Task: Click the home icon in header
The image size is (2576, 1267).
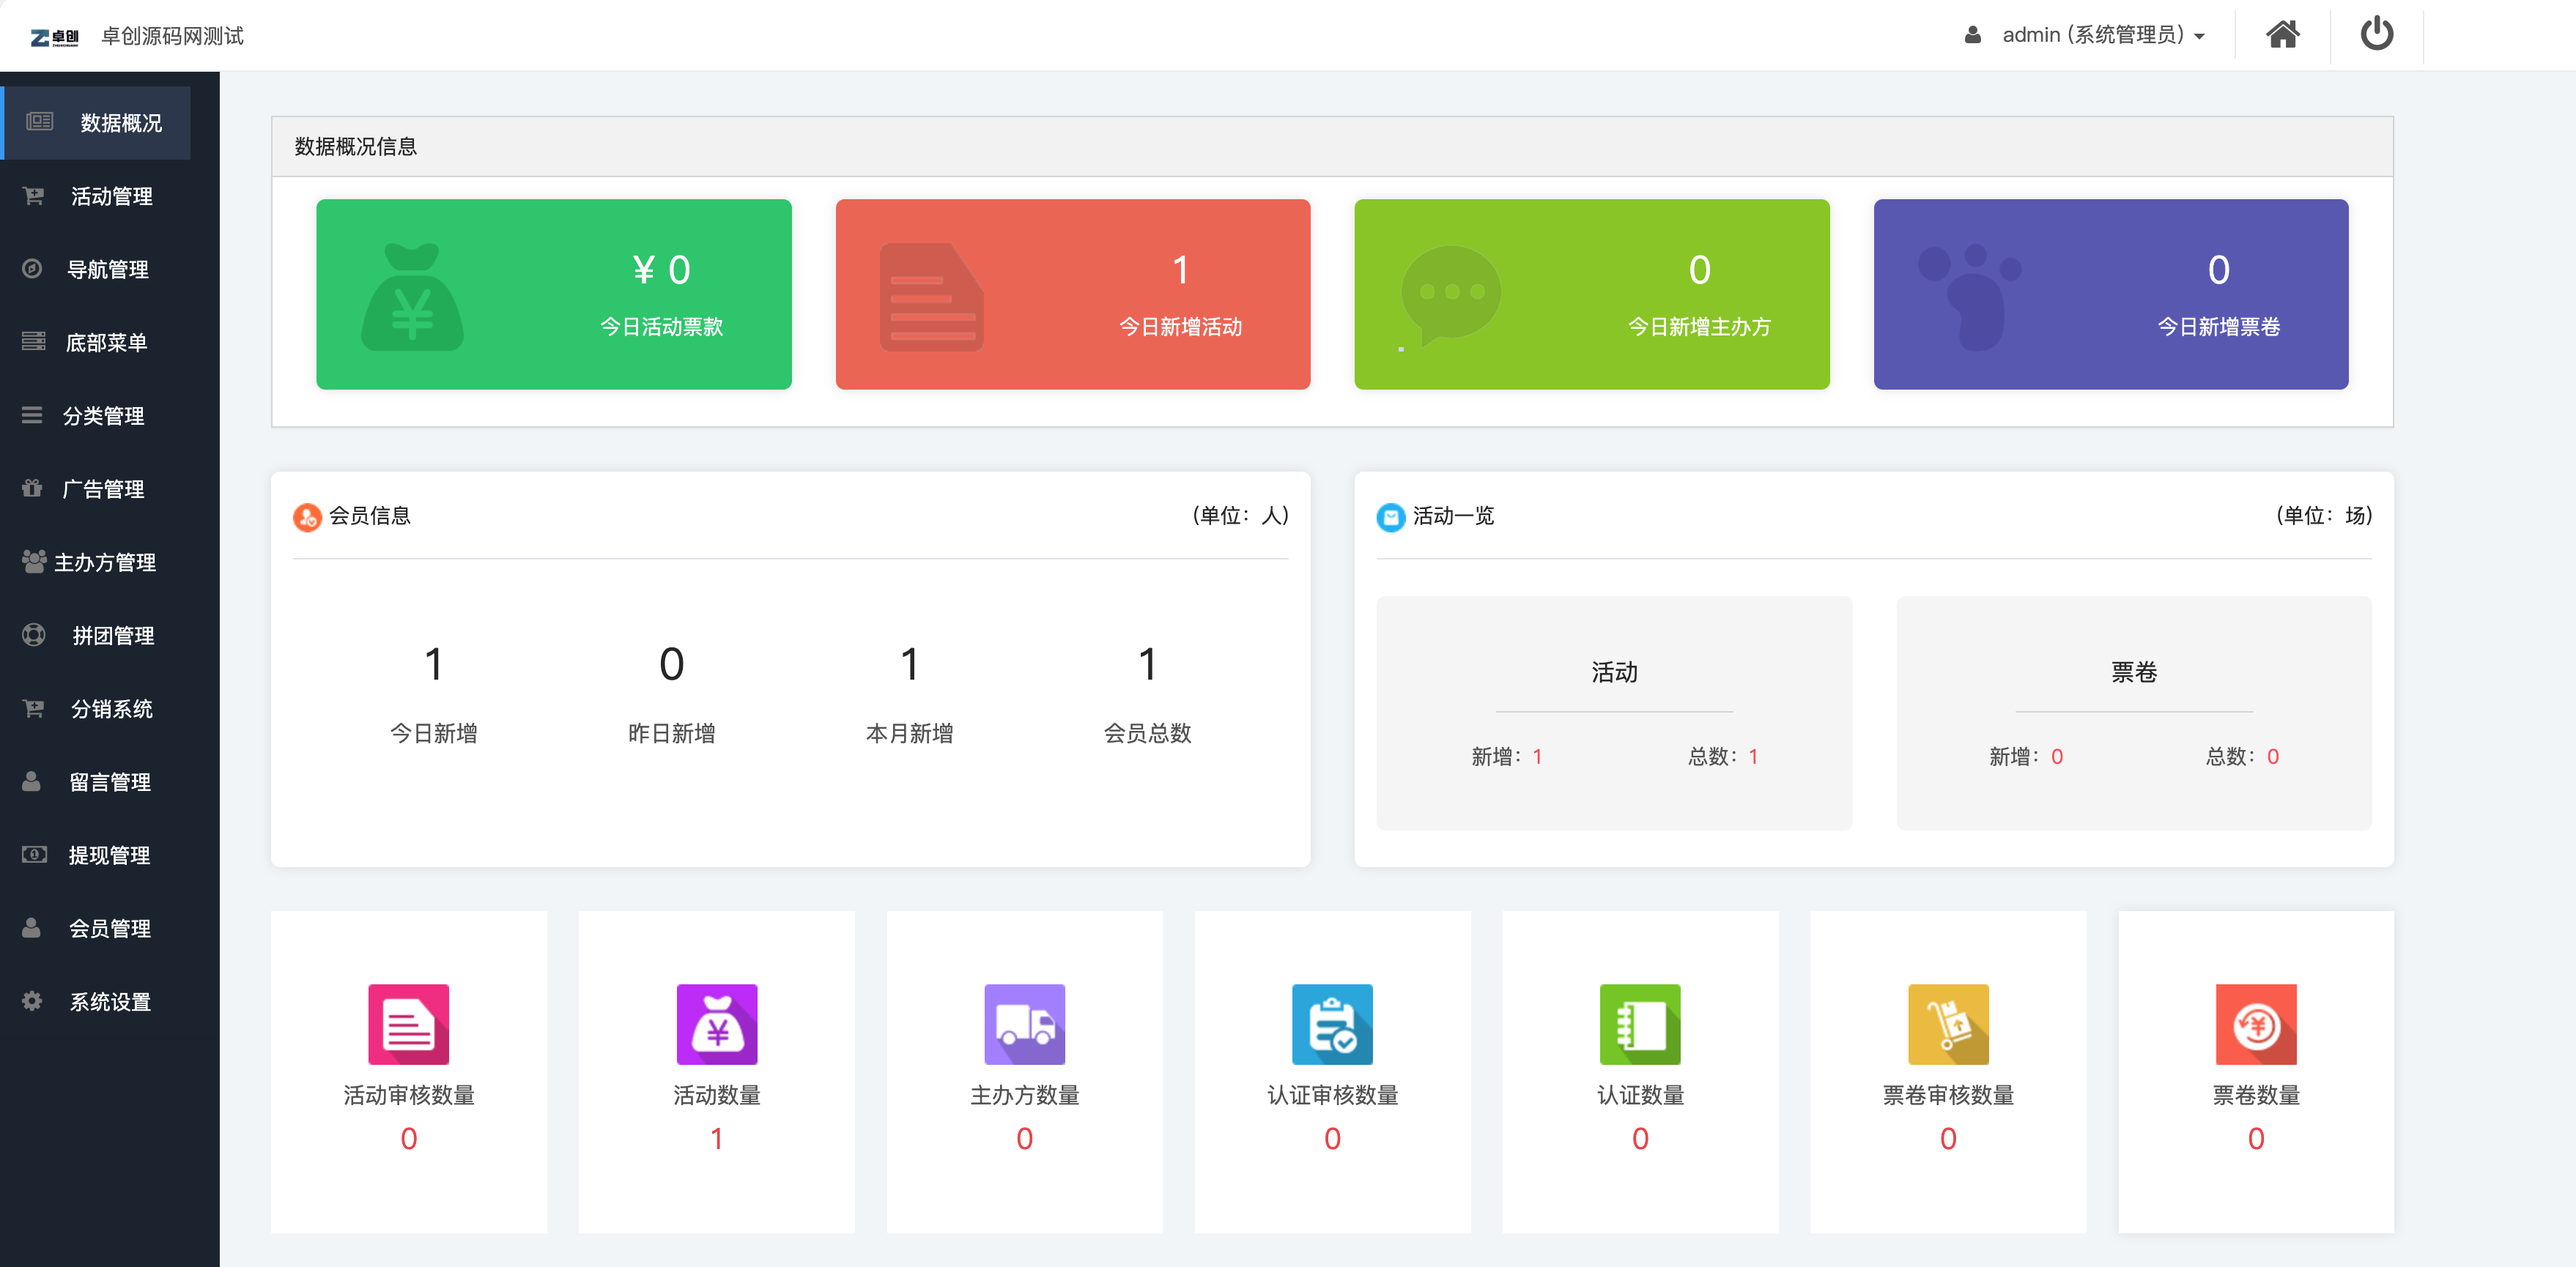Action: point(2282,34)
